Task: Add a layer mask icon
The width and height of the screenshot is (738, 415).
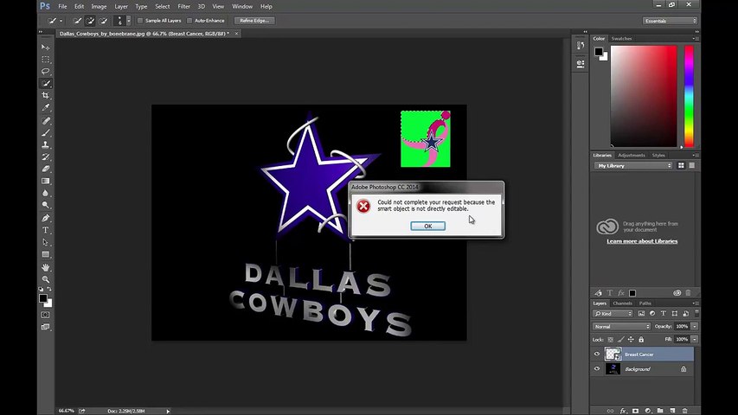Action: 635,411
